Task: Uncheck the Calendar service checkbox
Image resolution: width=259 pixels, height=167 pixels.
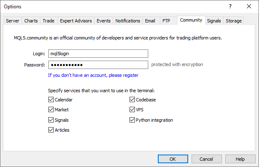Action: point(51,100)
